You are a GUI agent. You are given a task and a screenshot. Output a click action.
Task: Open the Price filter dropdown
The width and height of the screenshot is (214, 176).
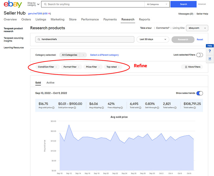pyautogui.click(x=93, y=67)
